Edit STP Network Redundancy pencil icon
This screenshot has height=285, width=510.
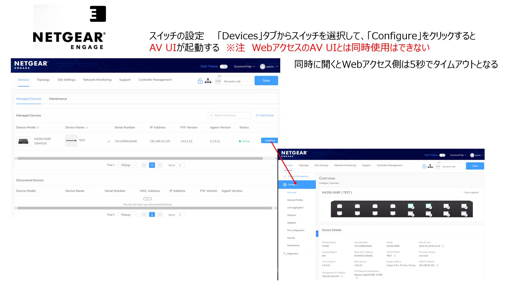coord(357,278)
